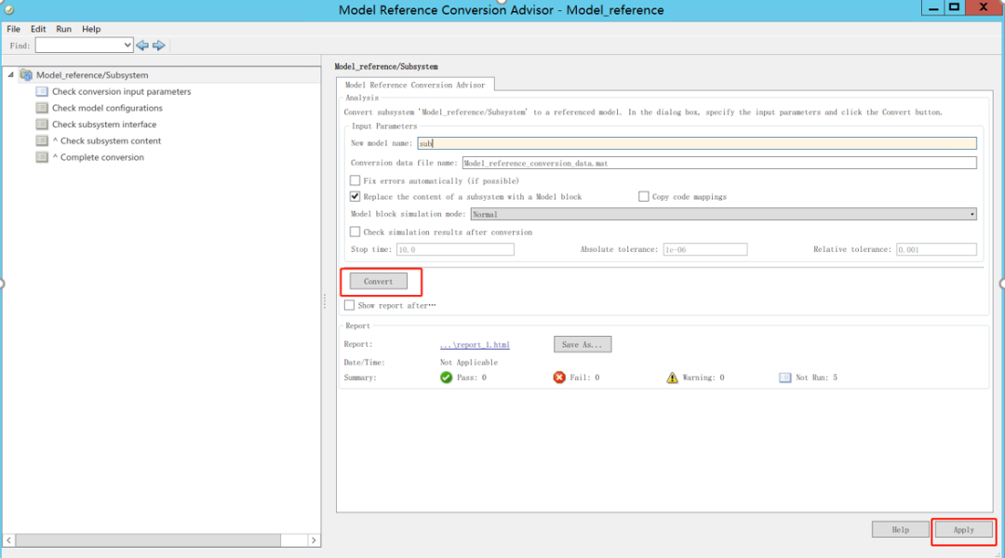
Task: Click the icon beside Complete conversion
Action: (41, 156)
